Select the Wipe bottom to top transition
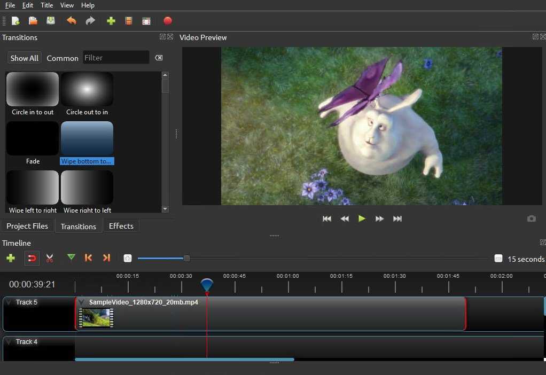Viewport: 546px width, 375px height. pos(87,143)
